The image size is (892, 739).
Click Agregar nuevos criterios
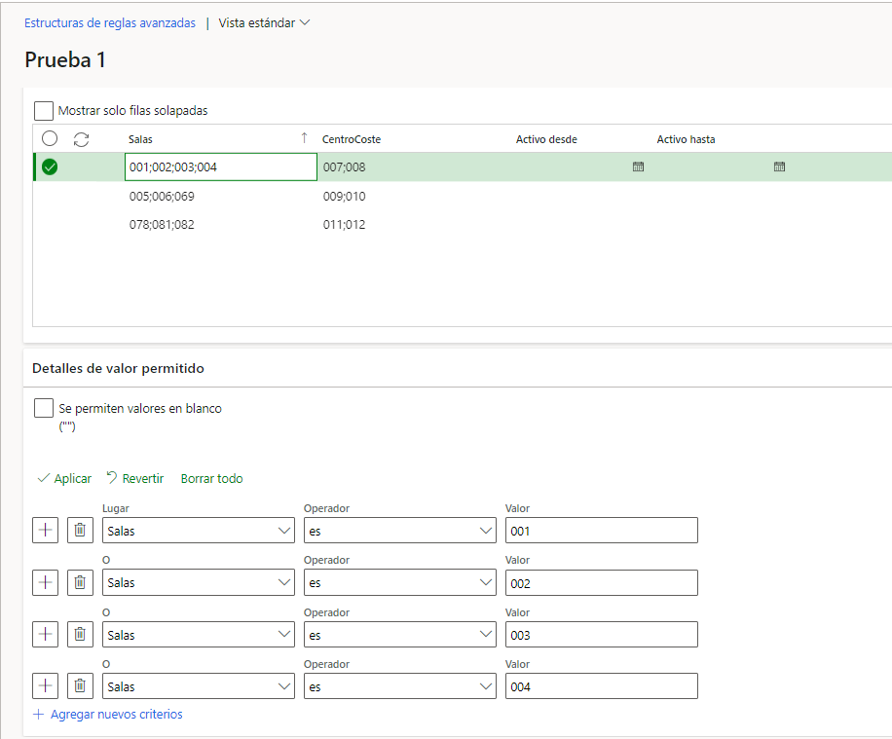click(x=108, y=714)
